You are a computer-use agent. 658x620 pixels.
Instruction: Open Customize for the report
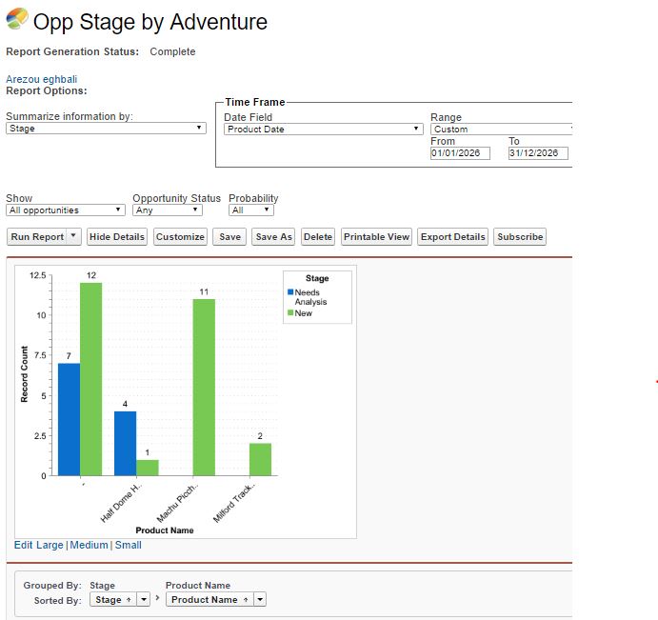(180, 237)
